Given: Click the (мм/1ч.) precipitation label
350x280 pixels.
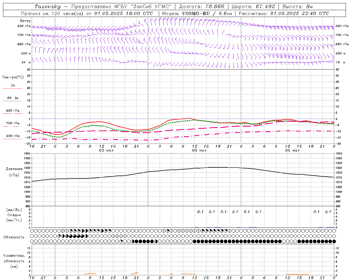Looking at the screenshot, I should point(14,220).
